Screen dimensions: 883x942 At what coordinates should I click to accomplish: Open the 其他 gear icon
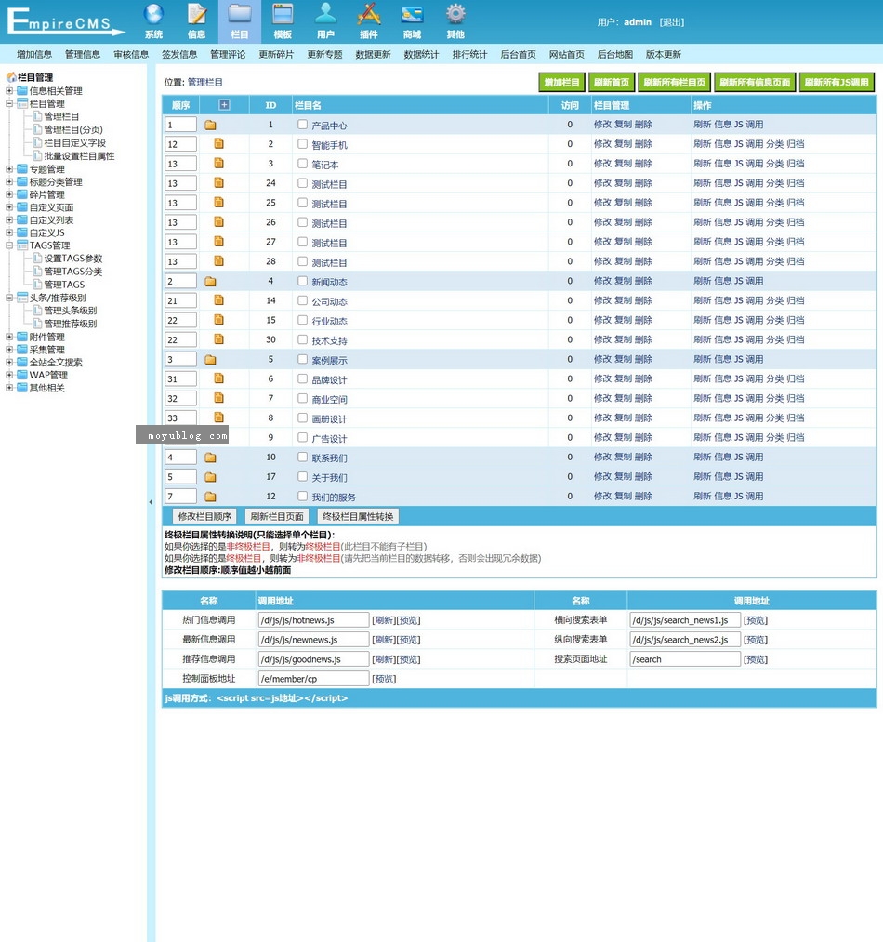point(455,15)
